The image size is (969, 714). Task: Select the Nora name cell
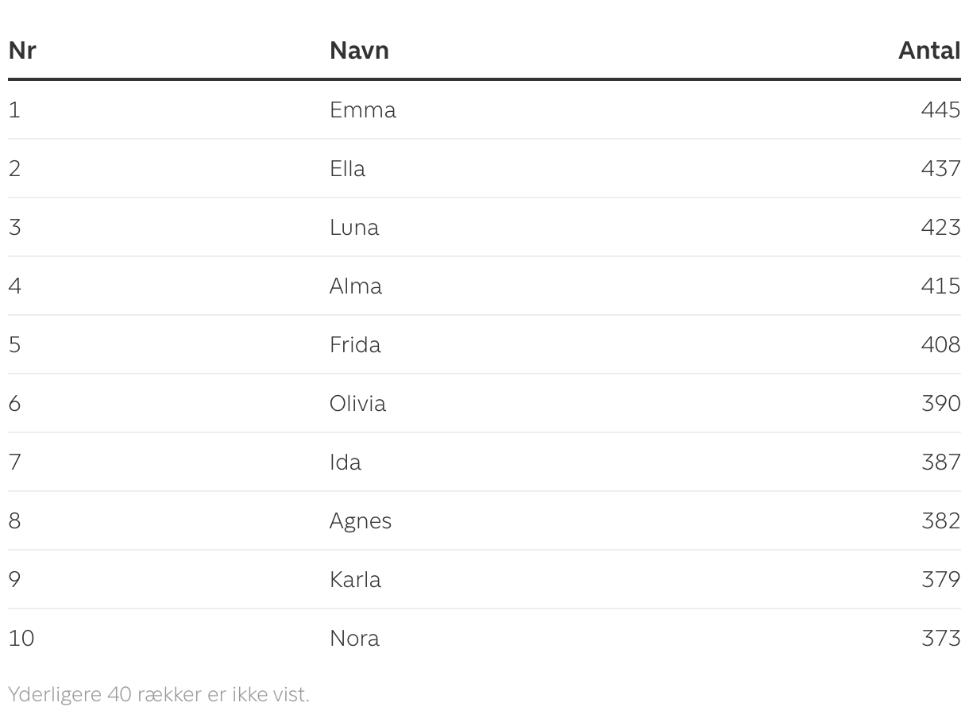(354, 638)
